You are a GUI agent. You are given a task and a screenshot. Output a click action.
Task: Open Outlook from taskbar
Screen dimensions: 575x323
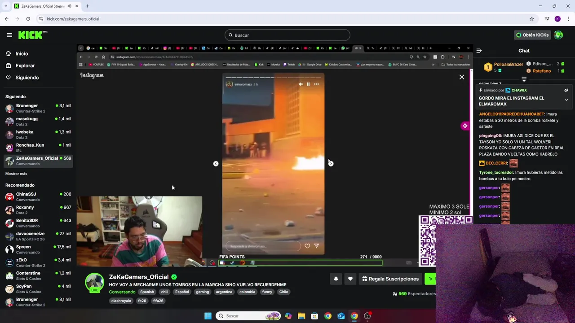point(341,316)
